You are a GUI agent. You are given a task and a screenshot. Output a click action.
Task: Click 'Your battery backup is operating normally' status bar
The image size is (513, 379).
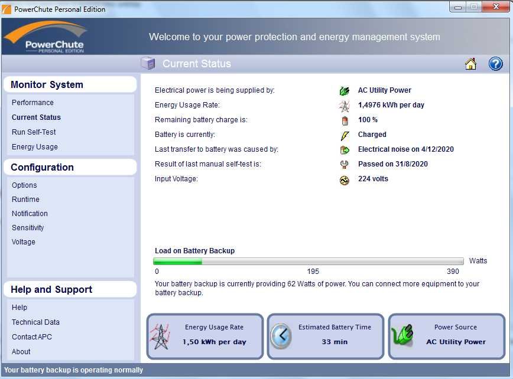[74, 370]
